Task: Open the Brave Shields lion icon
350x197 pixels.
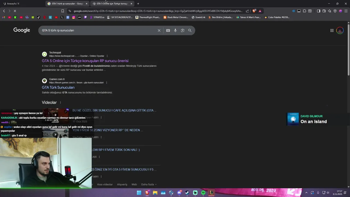Action: tap(254, 11)
